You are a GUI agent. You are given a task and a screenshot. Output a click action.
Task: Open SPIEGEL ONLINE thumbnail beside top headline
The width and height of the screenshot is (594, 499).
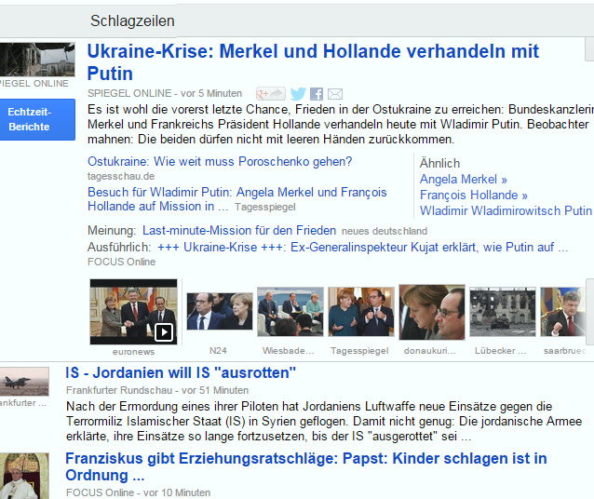point(37,59)
